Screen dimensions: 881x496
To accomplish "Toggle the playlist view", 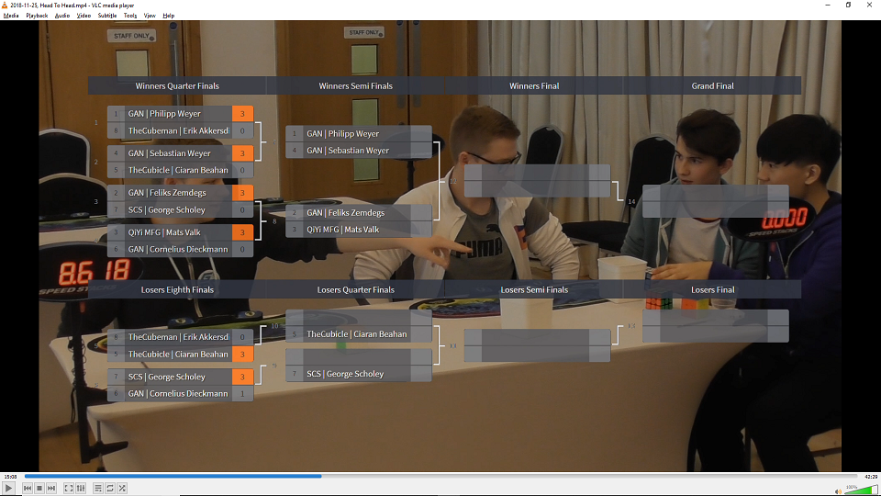I will [98, 488].
